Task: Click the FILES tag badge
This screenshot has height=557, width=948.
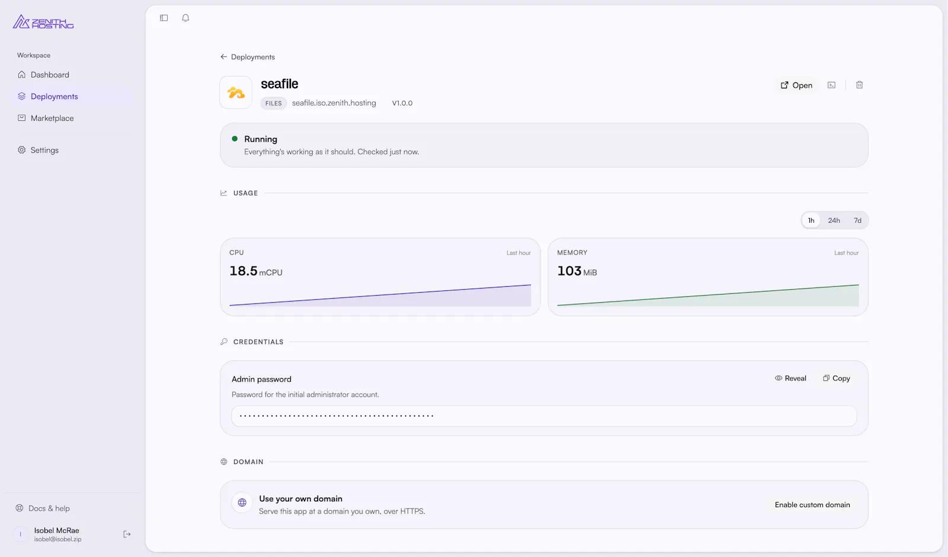Action: coord(274,103)
